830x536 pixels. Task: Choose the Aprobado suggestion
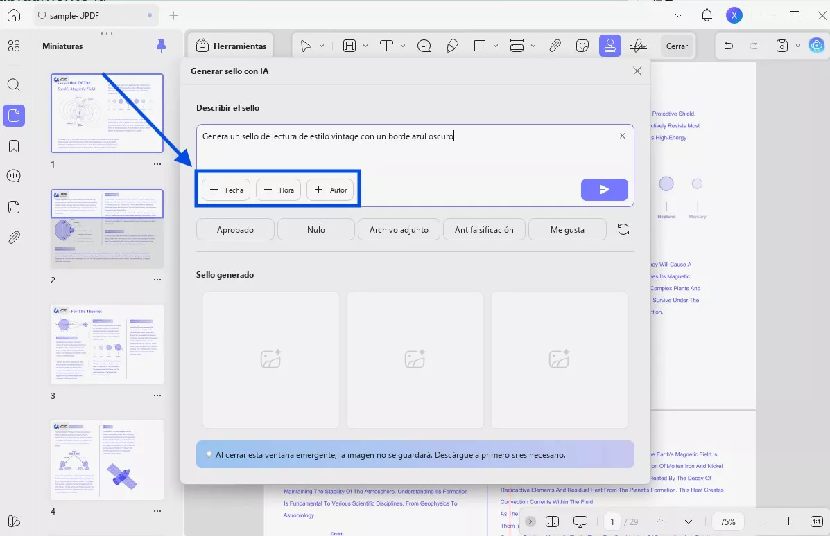pyautogui.click(x=235, y=229)
